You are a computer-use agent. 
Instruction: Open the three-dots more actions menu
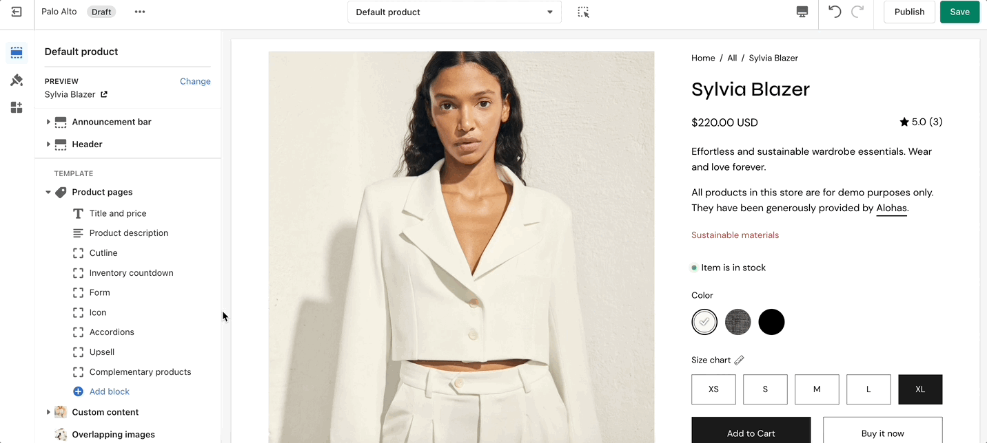tap(140, 12)
